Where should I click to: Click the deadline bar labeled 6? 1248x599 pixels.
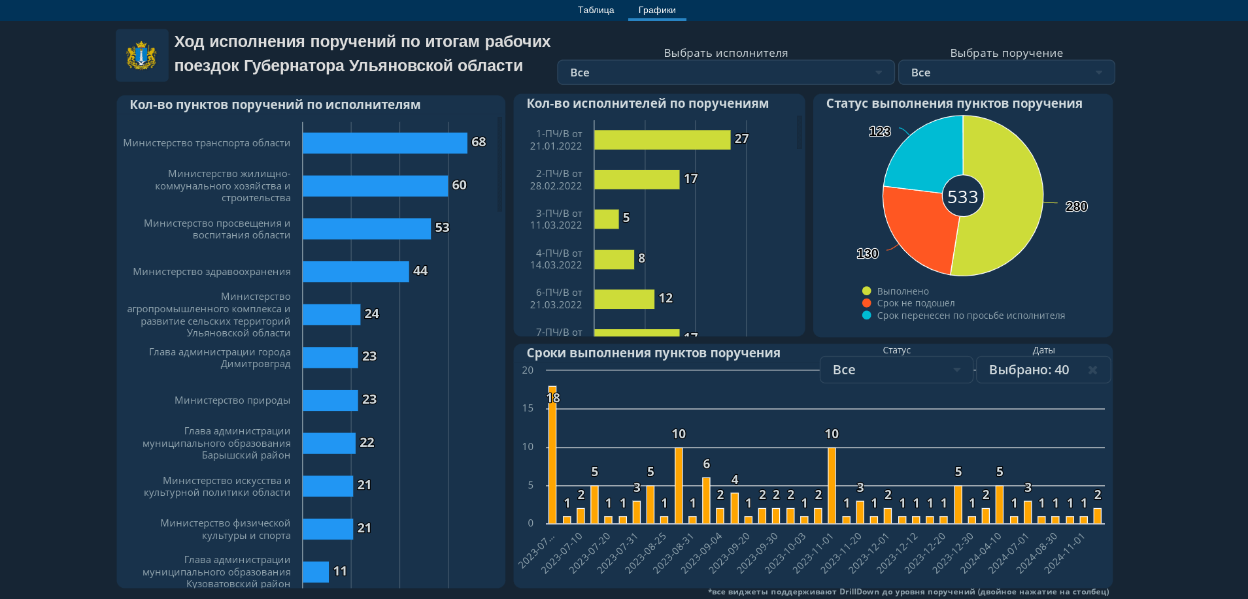pyautogui.click(x=706, y=500)
